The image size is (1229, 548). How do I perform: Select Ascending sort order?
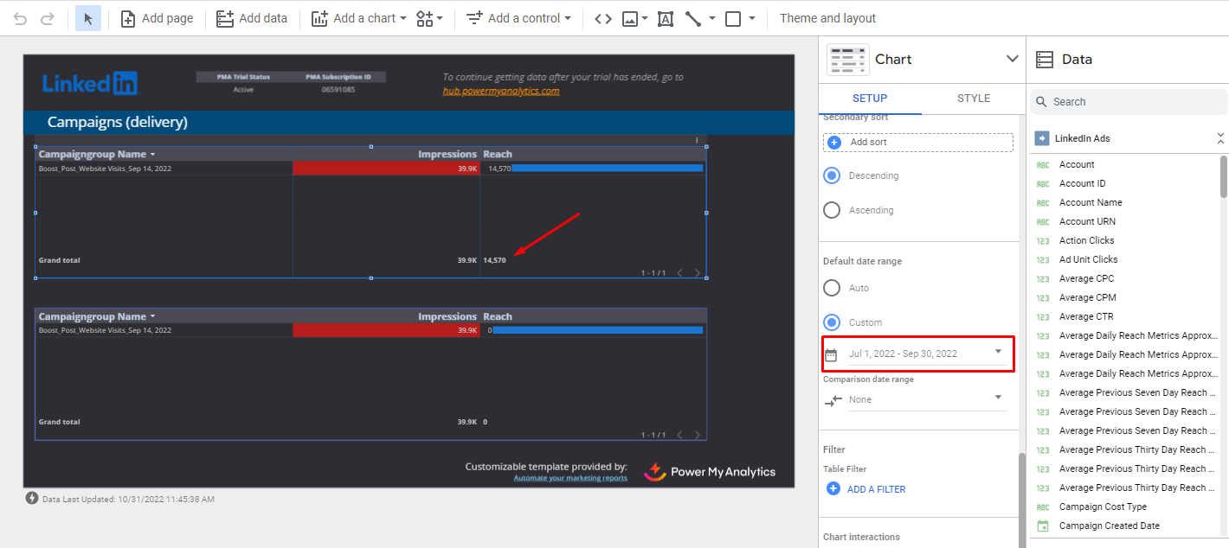tap(832, 210)
